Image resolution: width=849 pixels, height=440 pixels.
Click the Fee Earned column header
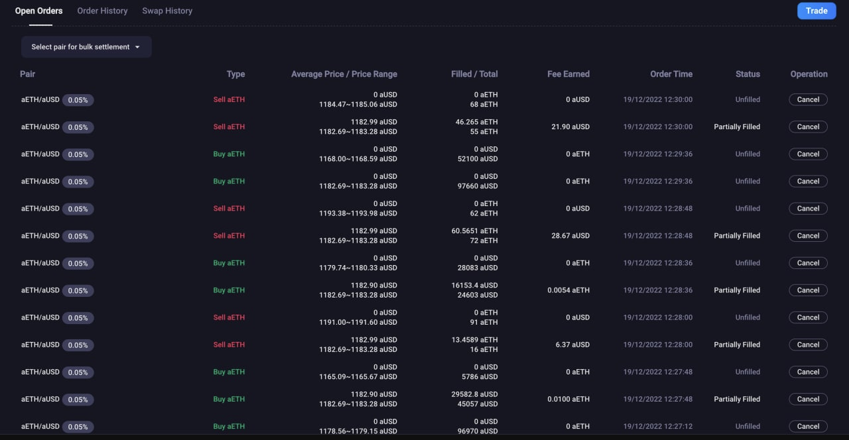(x=568, y=74)
